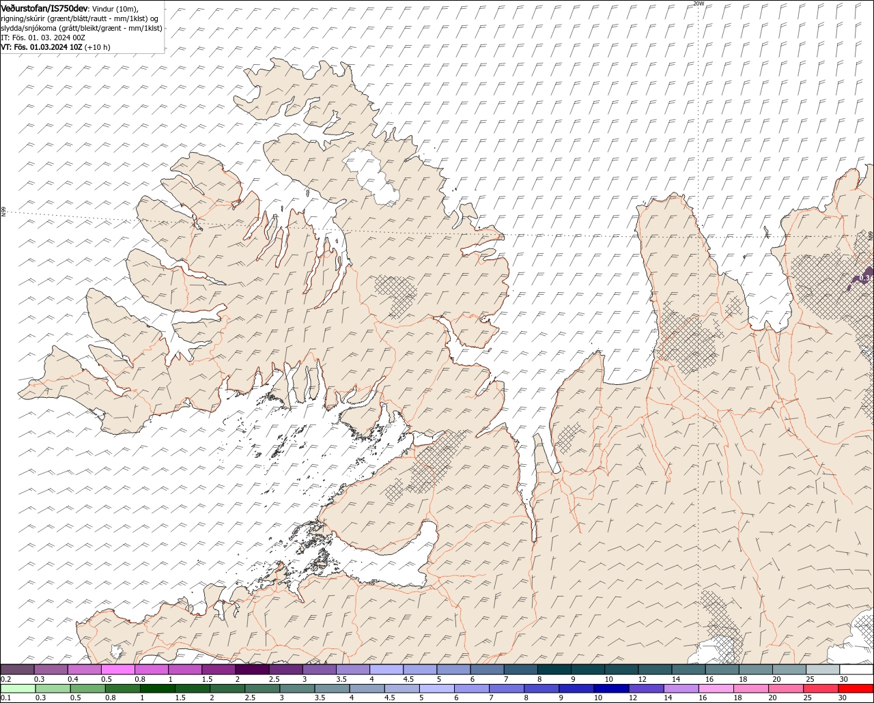Viewport: 874px width, 703px height.
Task: Click the dark purple precipitation patch at the right edge
Action: tap(862, 278)
